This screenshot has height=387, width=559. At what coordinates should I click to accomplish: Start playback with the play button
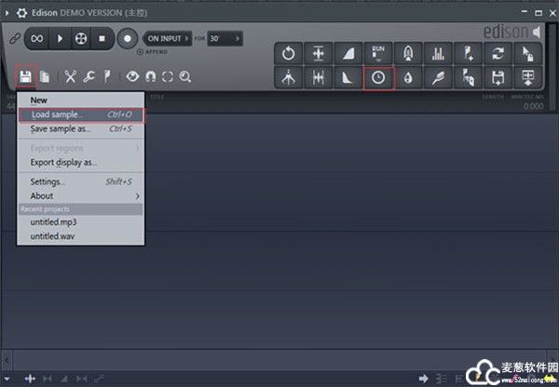click(x=60, y=38)
